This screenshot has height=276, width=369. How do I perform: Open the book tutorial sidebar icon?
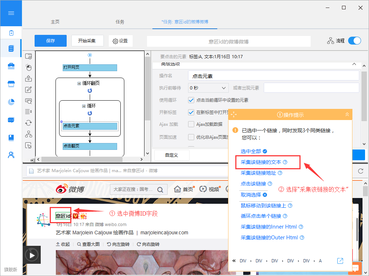pos(11,138)
